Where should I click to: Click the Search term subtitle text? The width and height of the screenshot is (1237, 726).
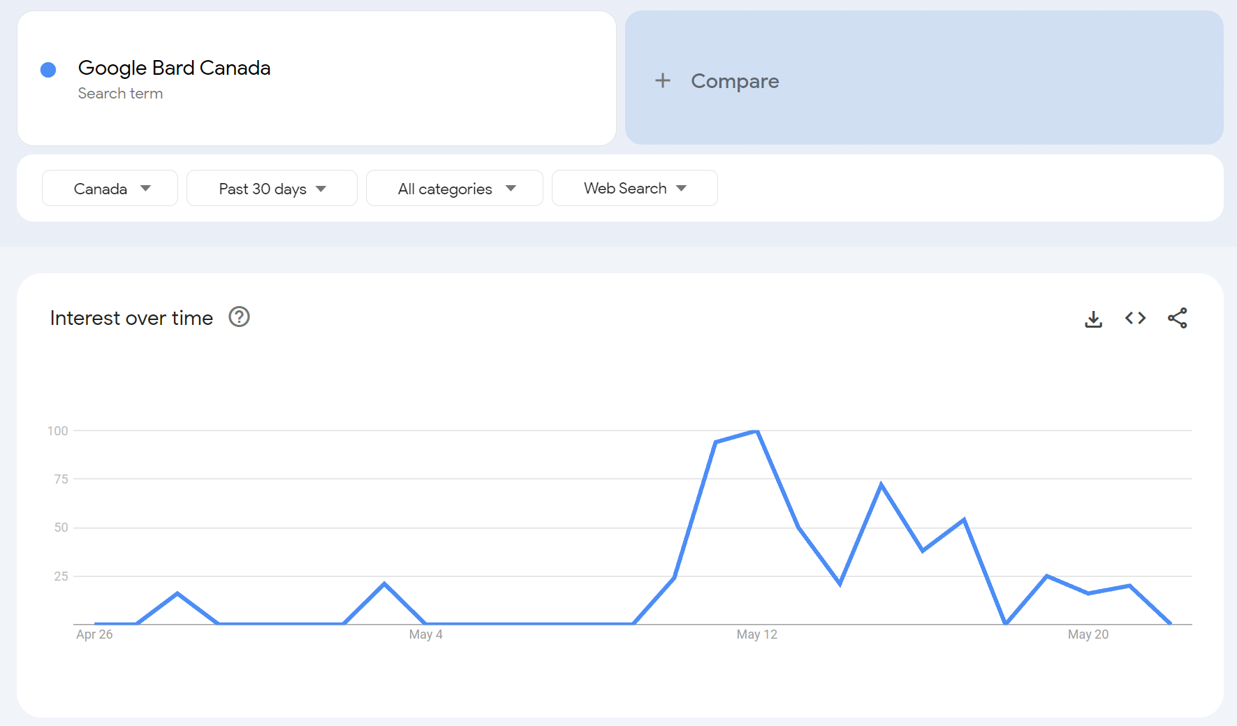(x=120, y=94)
